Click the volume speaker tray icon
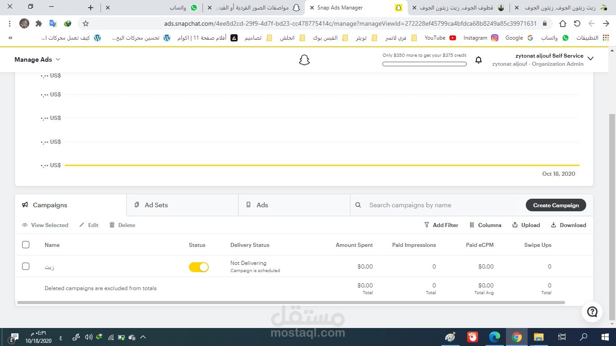The image size is (616, 346). (88, 337)
